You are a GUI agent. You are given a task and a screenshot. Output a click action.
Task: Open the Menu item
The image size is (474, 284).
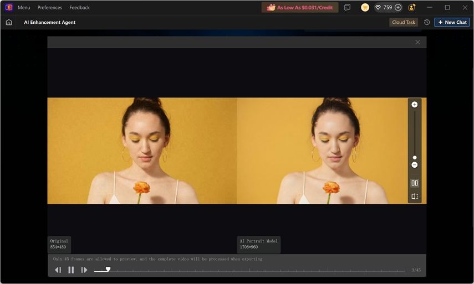tap(24, 8)
